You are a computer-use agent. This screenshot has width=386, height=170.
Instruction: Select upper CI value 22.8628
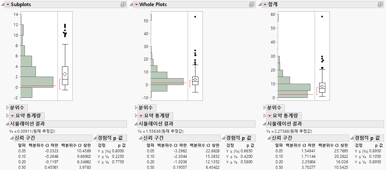pos(213,151)
